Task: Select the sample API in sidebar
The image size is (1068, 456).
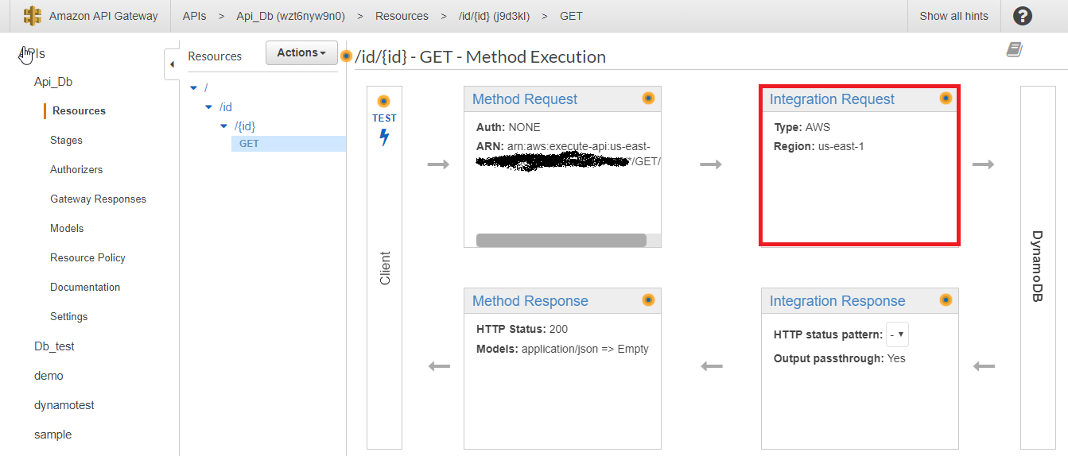Action: point(52,435)
